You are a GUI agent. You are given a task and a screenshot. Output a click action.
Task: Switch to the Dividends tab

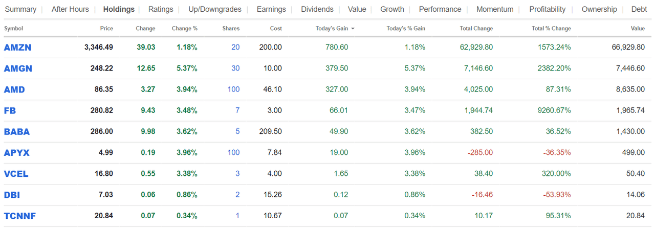coord(317,9)
